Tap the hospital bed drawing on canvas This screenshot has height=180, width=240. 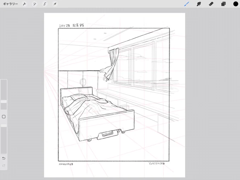[97, 114]
